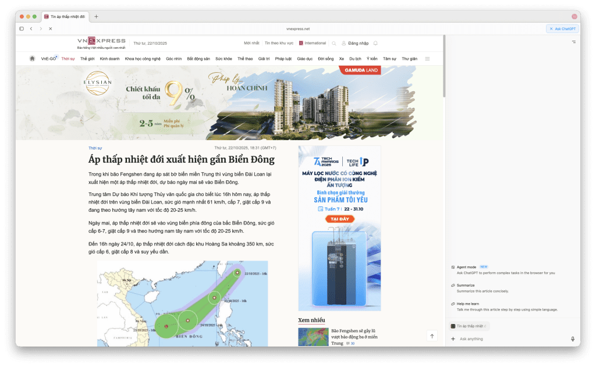Toggle the browser sidebar button
This screenshot has width=596, height=367.
click(22, 28)
